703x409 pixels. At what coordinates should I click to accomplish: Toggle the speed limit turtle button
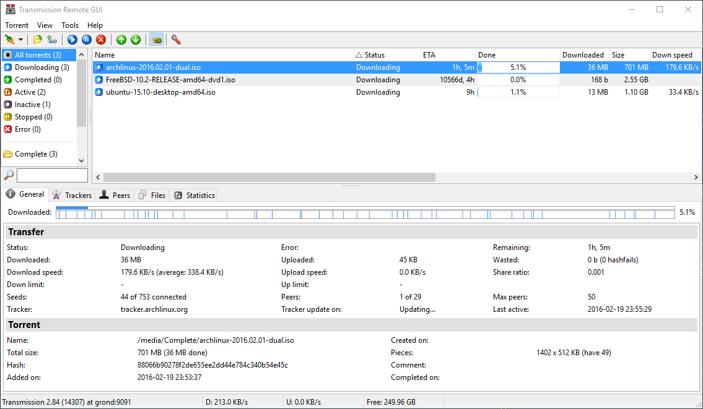coord(156,40)
